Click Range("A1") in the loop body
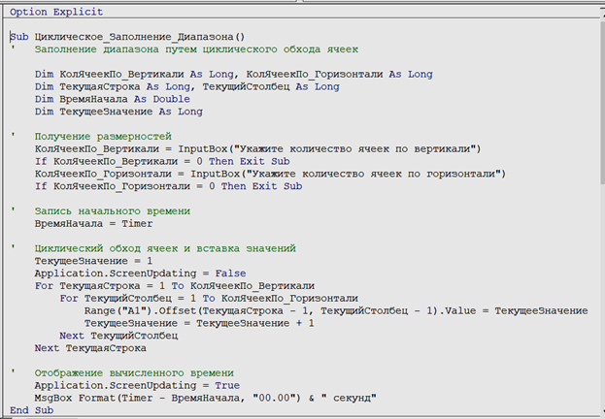This screenshot has width=605, height=419. (x=118, y=310)
